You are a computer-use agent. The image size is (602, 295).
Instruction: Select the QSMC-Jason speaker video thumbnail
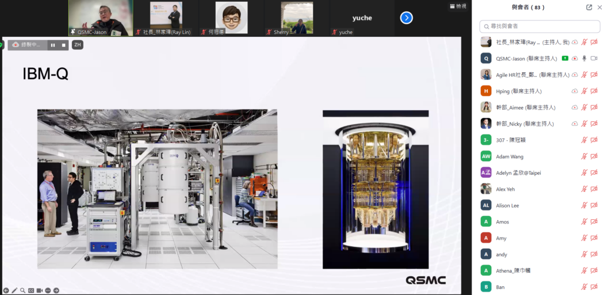(101, 18)
